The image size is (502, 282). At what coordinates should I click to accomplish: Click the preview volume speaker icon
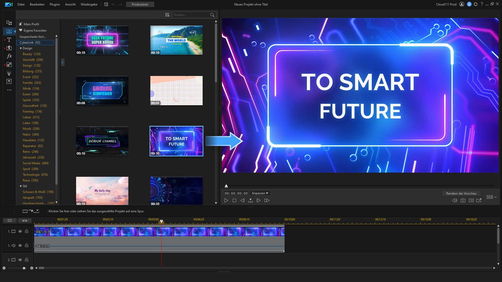[455, 201]
